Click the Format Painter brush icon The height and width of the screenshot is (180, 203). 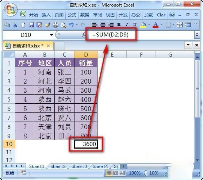[x=47, y=24]
